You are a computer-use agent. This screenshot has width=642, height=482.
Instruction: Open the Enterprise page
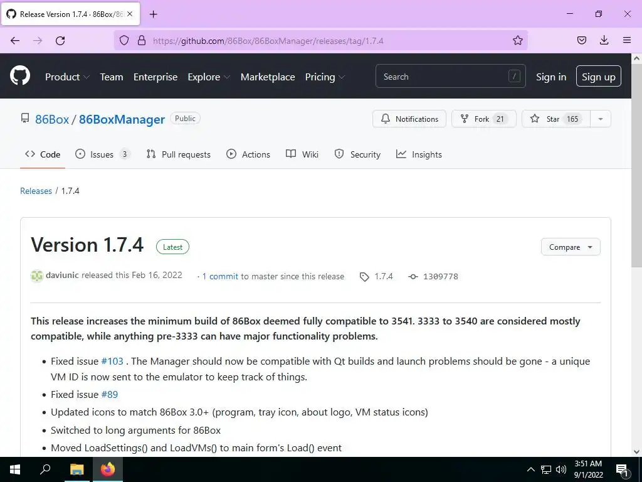[x=155, y=77]
